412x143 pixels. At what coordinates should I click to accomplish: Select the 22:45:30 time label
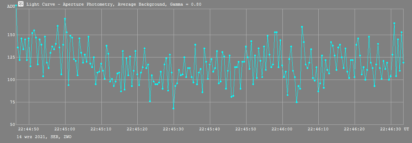coord(174,129)
